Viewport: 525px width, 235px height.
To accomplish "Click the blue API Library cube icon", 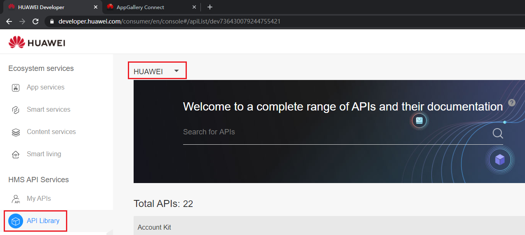I will pyautogui.click(x=16, y=221).
